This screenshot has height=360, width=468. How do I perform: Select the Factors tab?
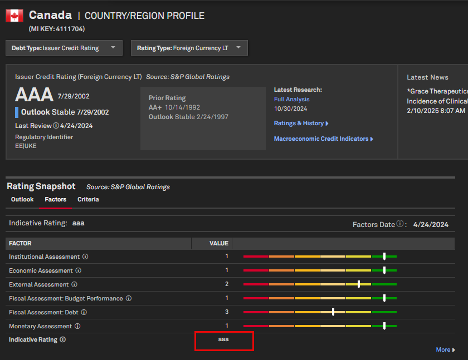[x=56, y=199]
